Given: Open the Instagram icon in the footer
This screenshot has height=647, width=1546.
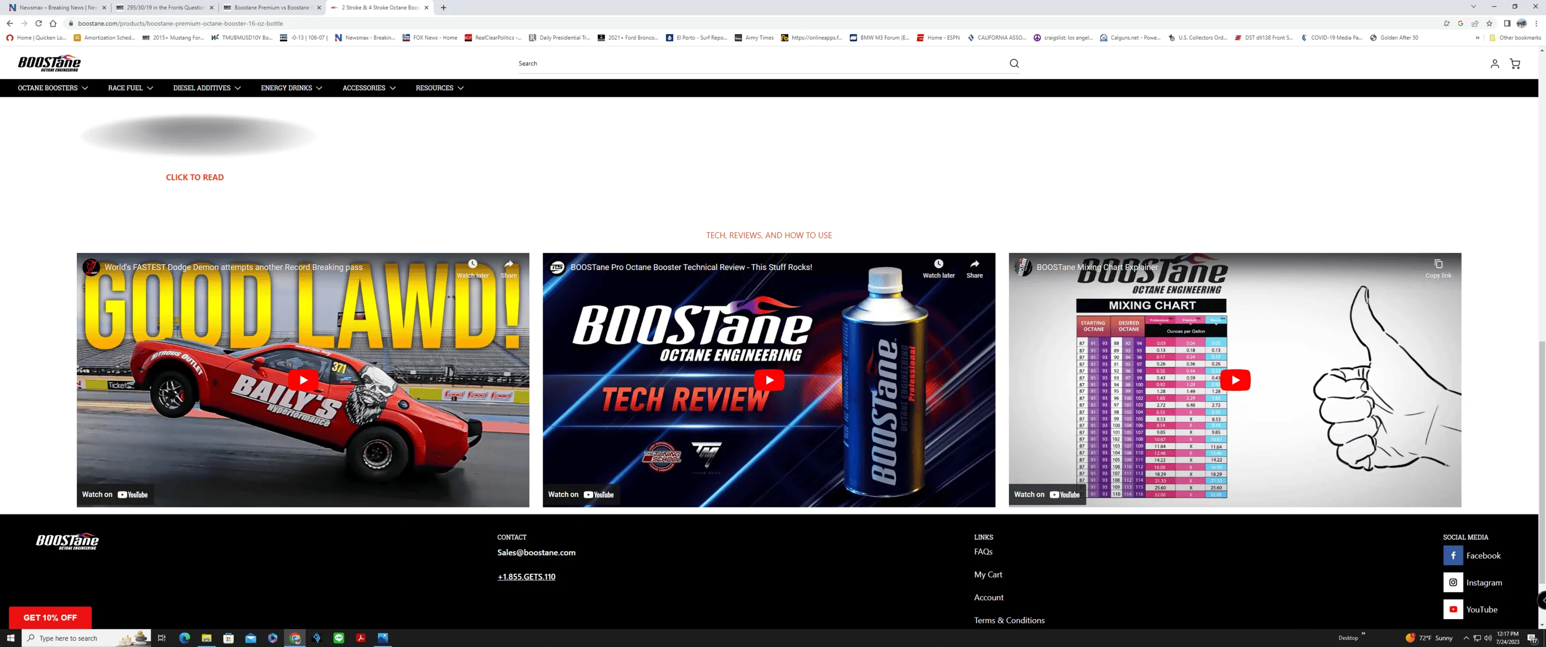Looking at the screenshot, I should [x=1452, y=582].
